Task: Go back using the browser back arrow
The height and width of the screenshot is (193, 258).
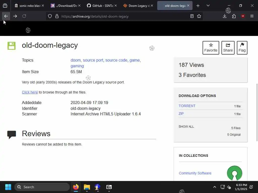Action: pos(6,16)
